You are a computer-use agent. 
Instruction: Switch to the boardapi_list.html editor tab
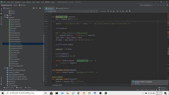(63, 8)
